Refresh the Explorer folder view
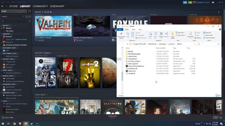Image resolution: width=225 pixels, height=126 pixels. tap(199, 44)
